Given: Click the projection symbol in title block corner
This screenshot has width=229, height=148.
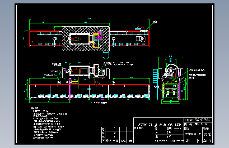Looking at the screenshot, I should pos(207,141).
